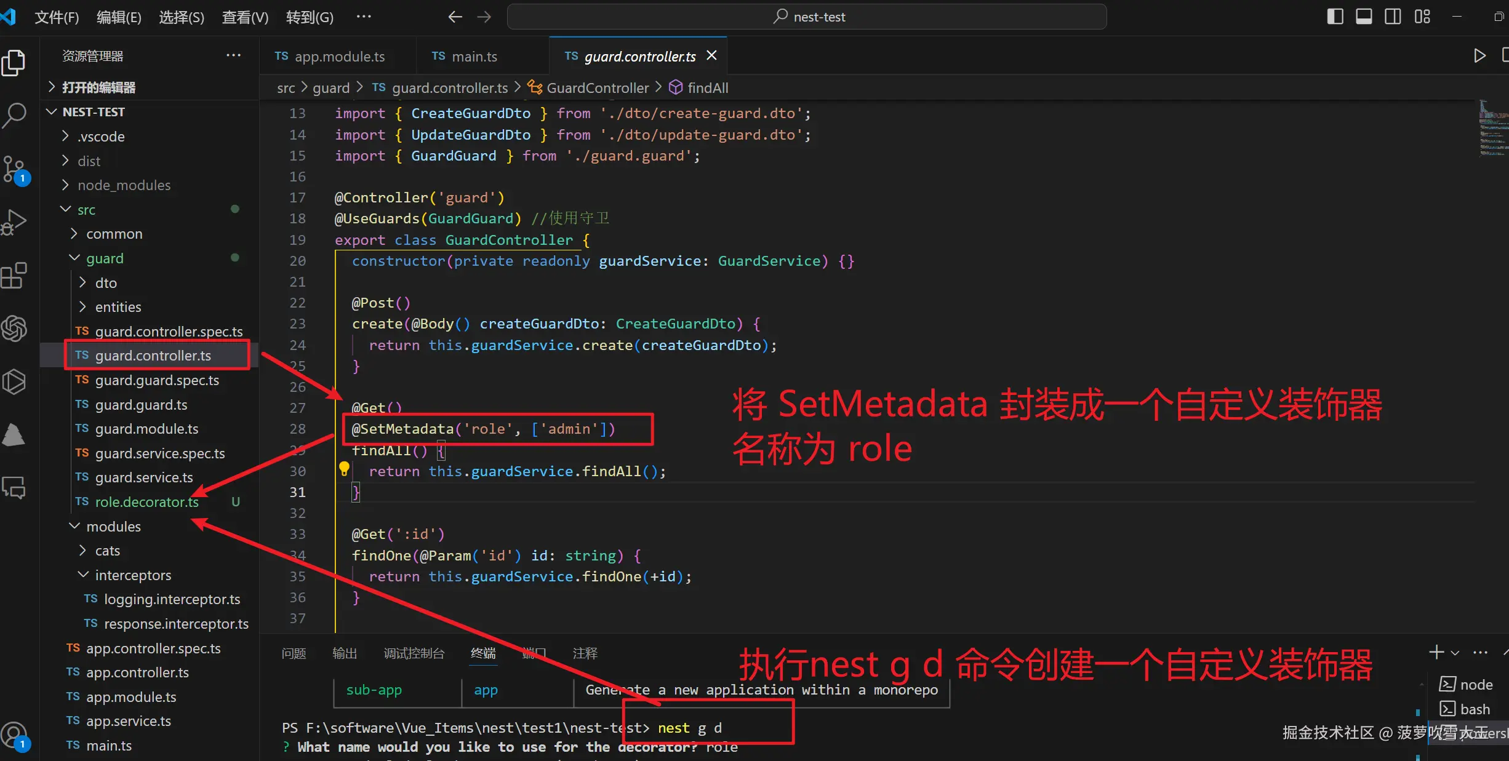Open the Run and Debug view
The image size is (1509, 761).
15,221
